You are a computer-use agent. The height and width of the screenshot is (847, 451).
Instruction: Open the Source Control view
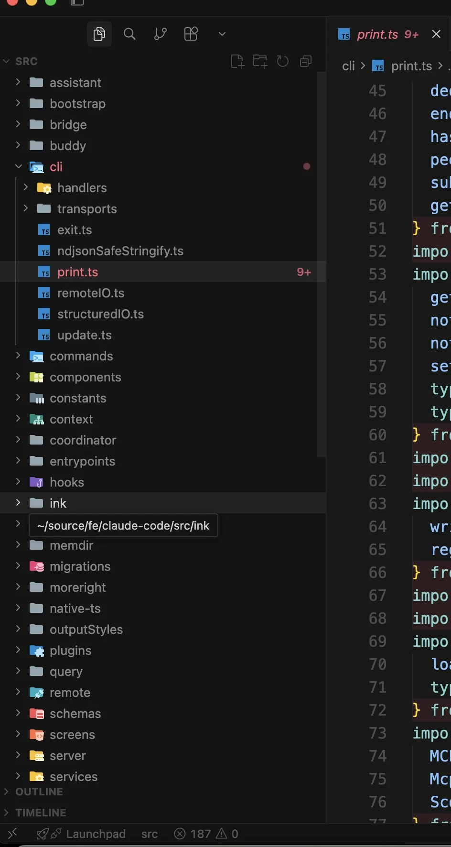click(160, 34)
